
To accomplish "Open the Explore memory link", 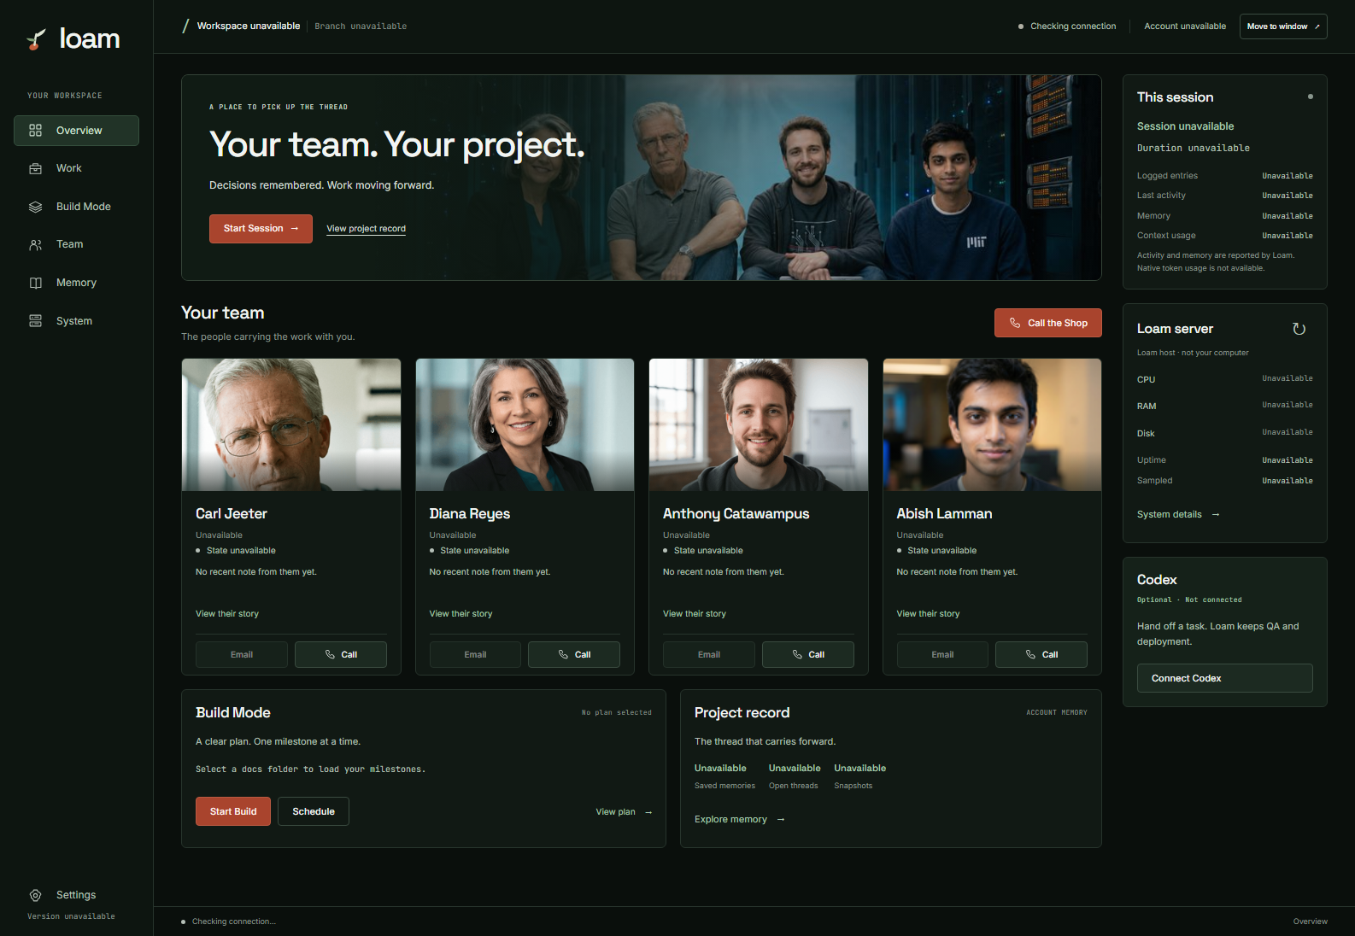I will [740, 820].
